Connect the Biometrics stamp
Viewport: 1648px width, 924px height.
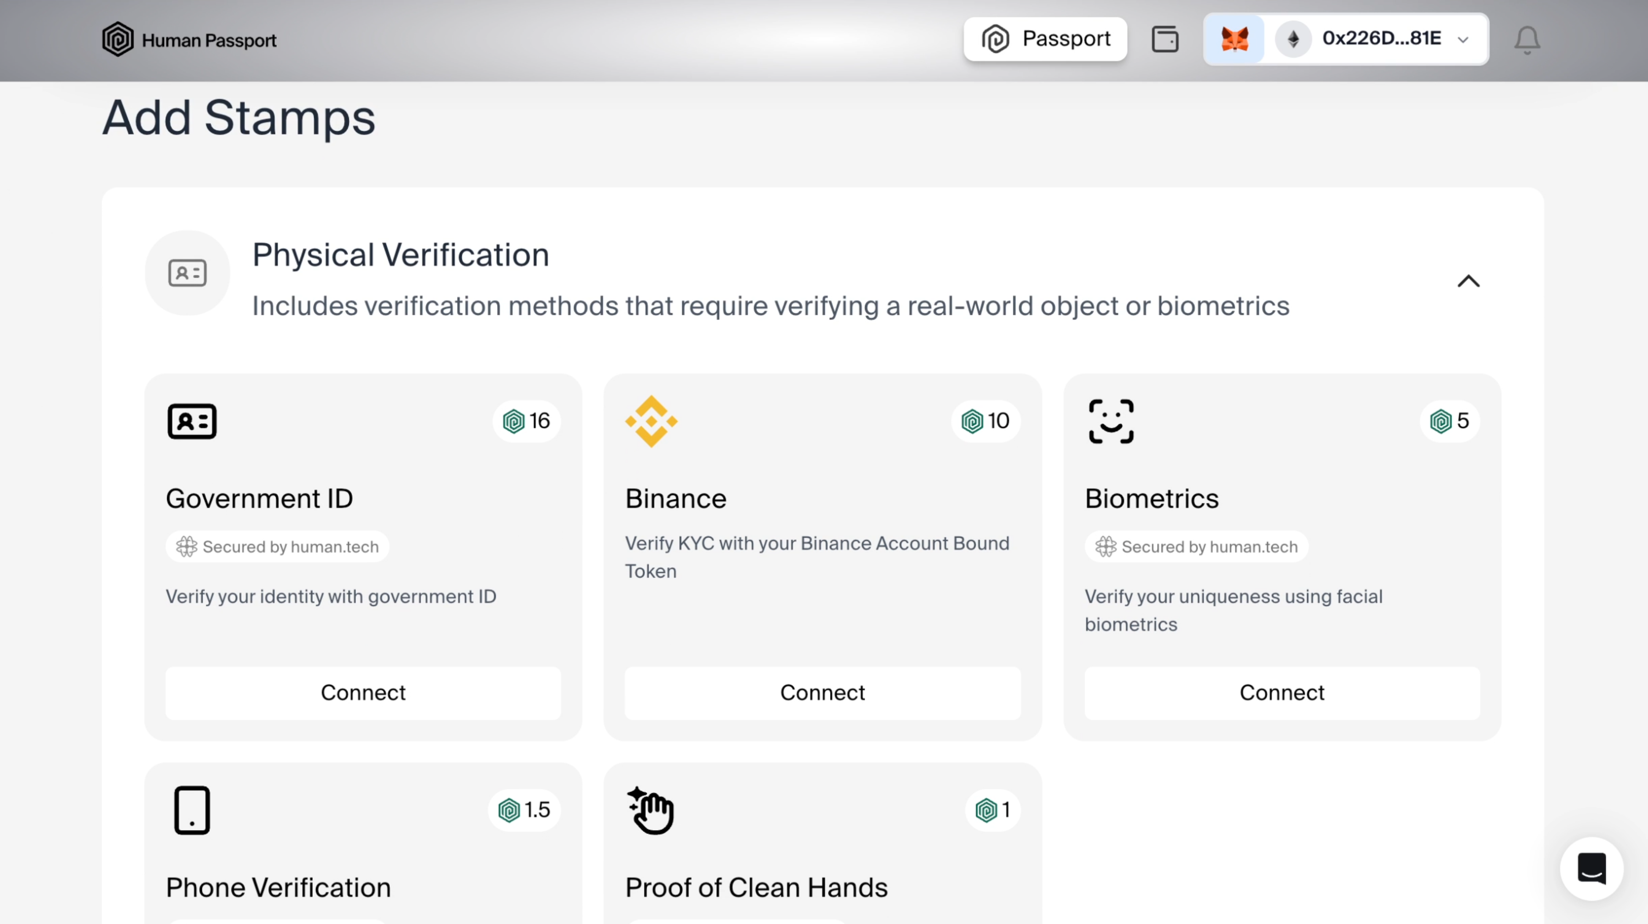pos(1282,693)
